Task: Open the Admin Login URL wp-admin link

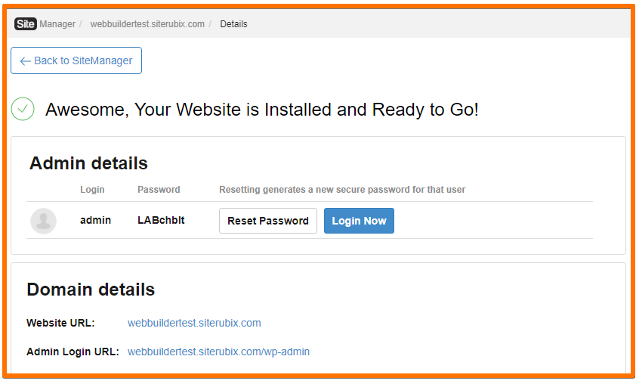Action: 218,352
